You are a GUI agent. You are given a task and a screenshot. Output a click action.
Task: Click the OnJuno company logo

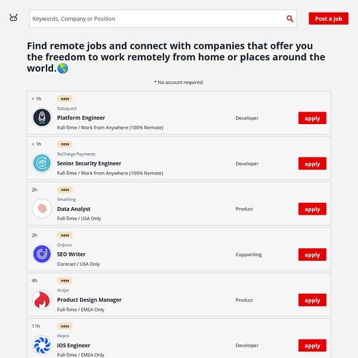tap(42, 254)
